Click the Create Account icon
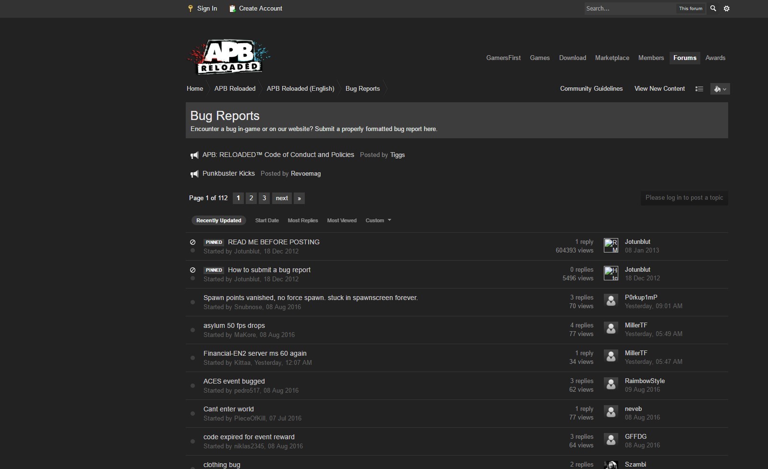 (232, 8)
